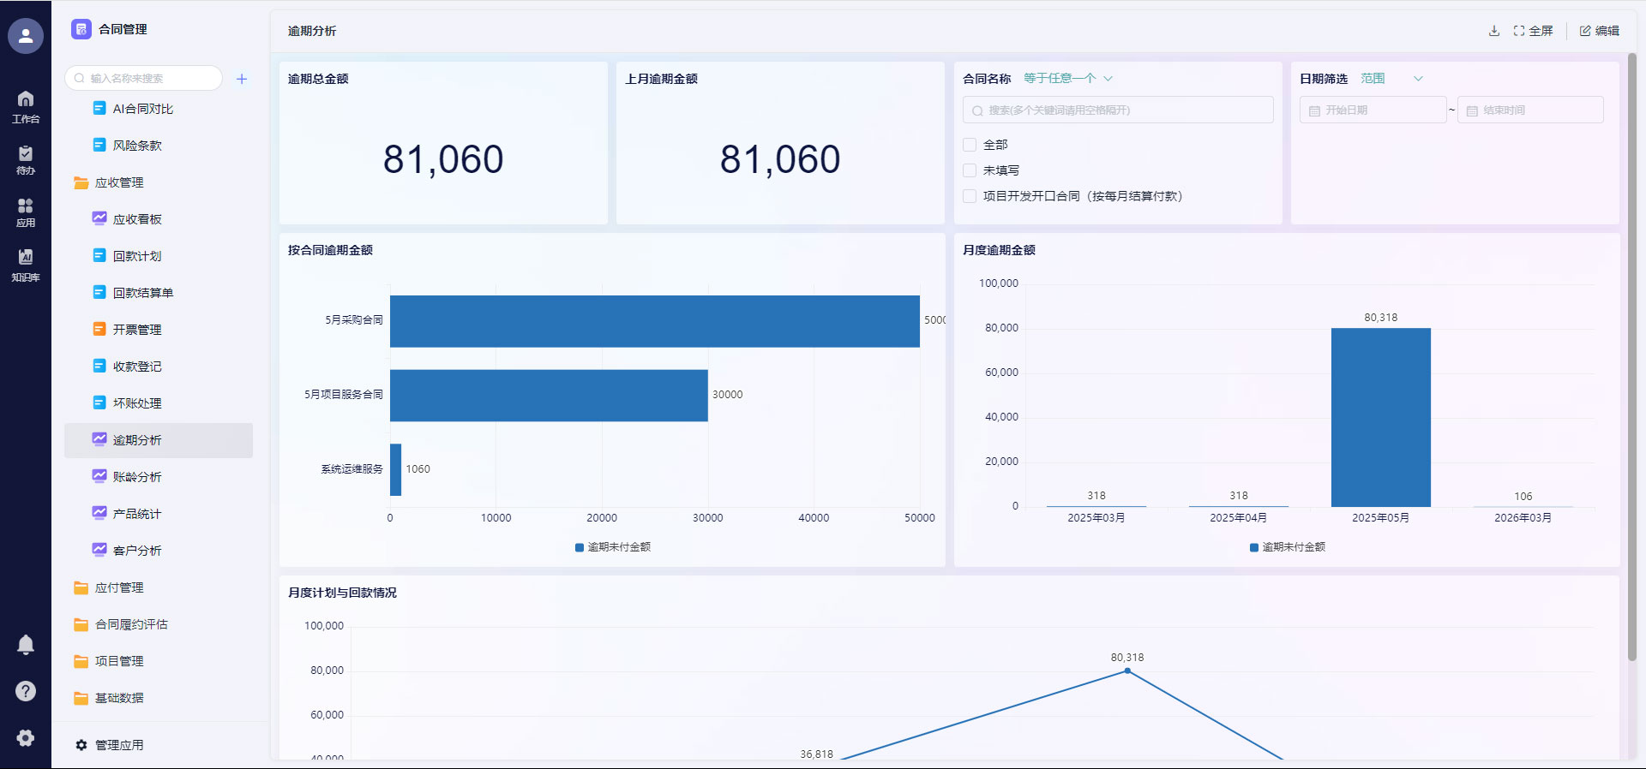Go to the 工作台 home icon
1646x769 pixels.
click(x=26, y=106)
